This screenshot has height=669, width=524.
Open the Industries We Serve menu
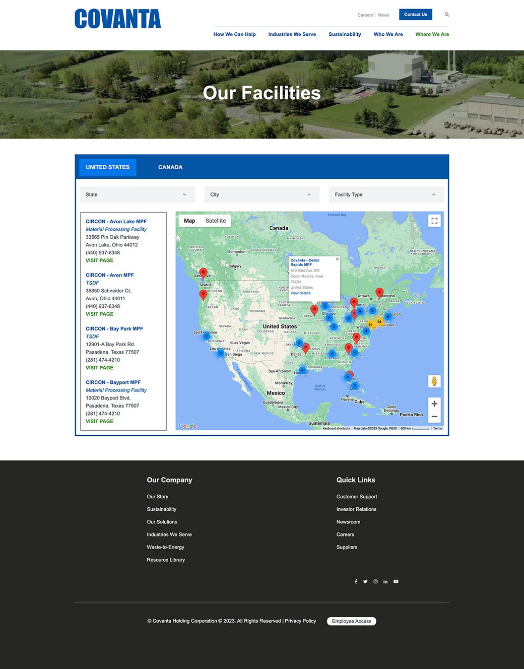pyautogui.click(x=292, y=34)
